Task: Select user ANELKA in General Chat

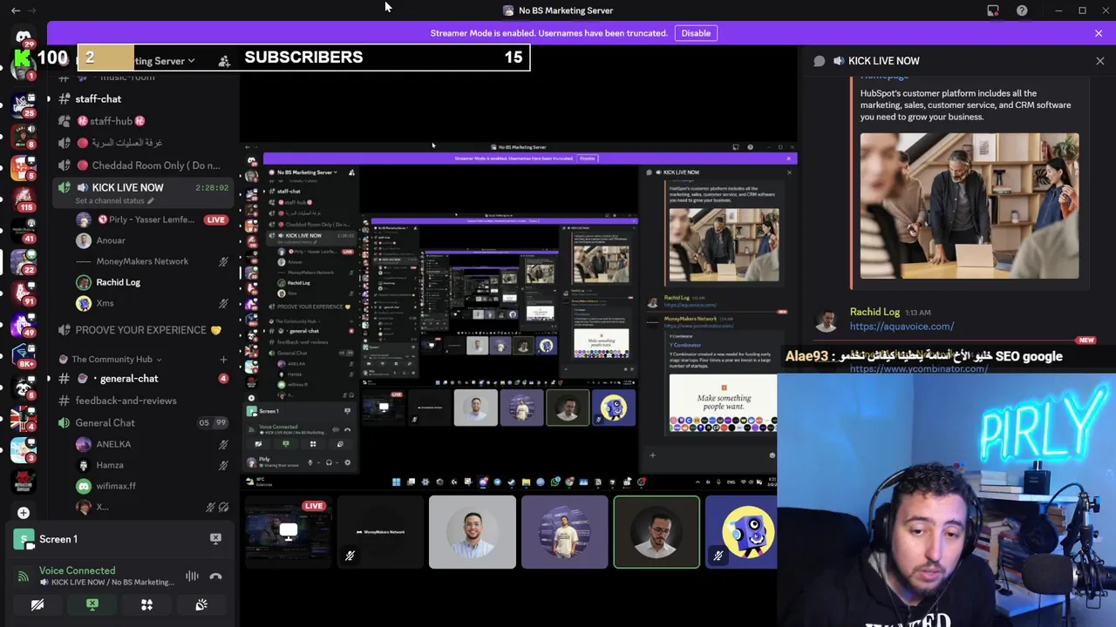Action: pos(153,444)
